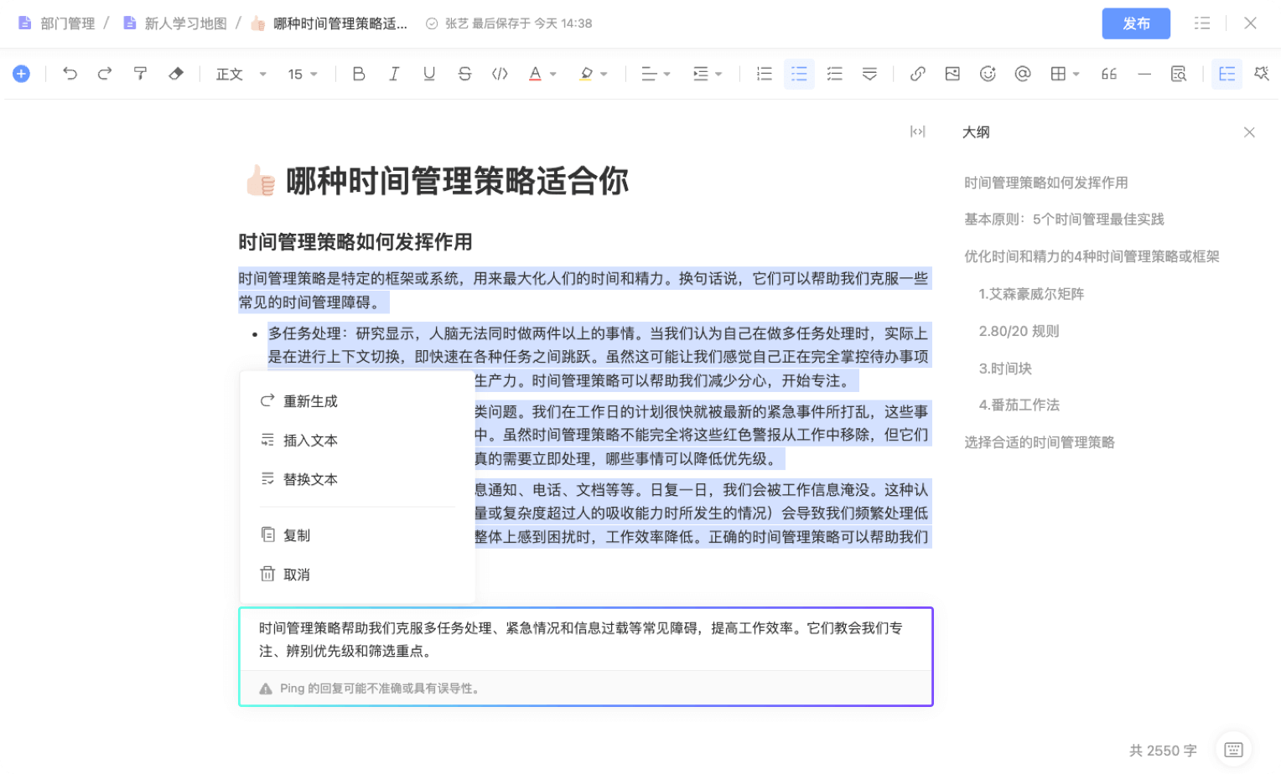Open the emoji picker icon
1281x774 pixels.
tap(988, 74)
